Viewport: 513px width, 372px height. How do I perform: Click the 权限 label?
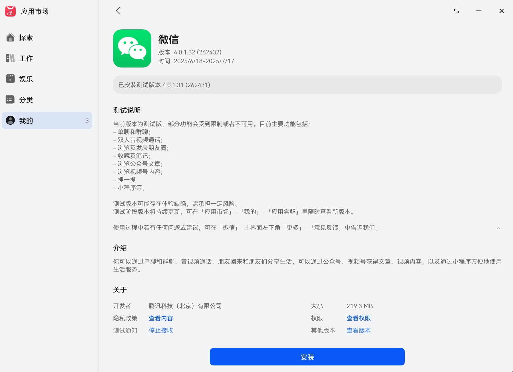click(317, 318)
